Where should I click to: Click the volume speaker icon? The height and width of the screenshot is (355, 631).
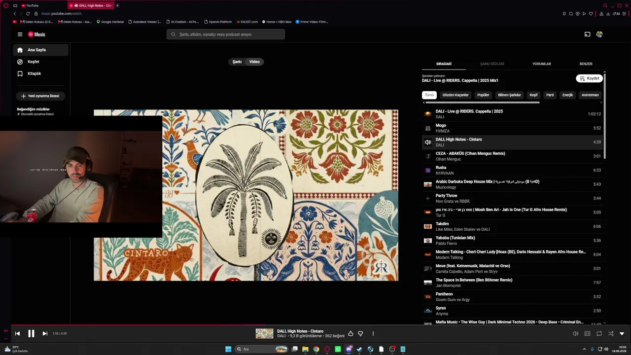(x=575, y=334)
